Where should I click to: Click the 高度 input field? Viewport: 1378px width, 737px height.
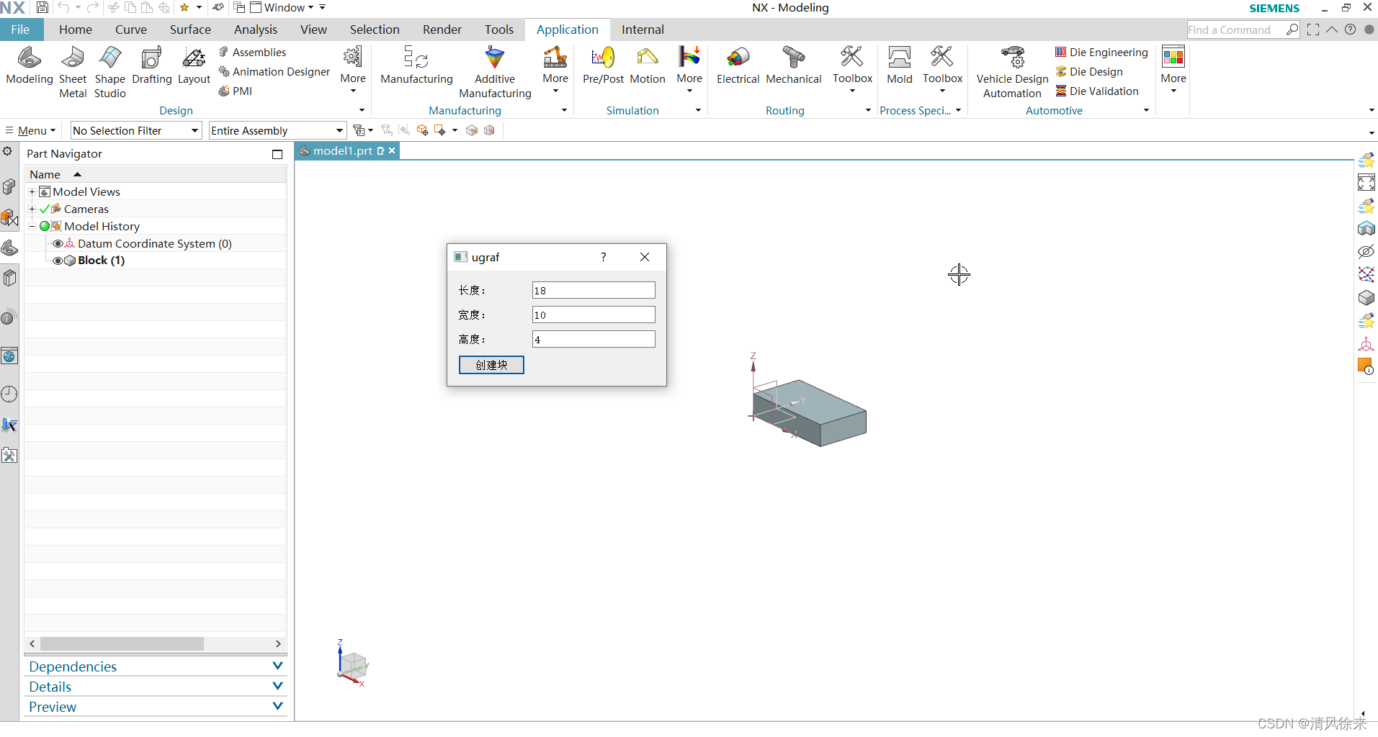tap(594, 339)
